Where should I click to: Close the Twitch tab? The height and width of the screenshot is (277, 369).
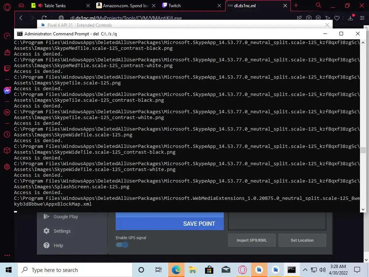[219, 6]
